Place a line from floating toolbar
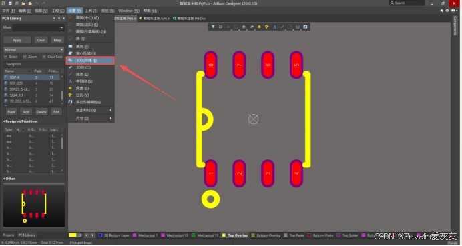 tap(282, 27)
